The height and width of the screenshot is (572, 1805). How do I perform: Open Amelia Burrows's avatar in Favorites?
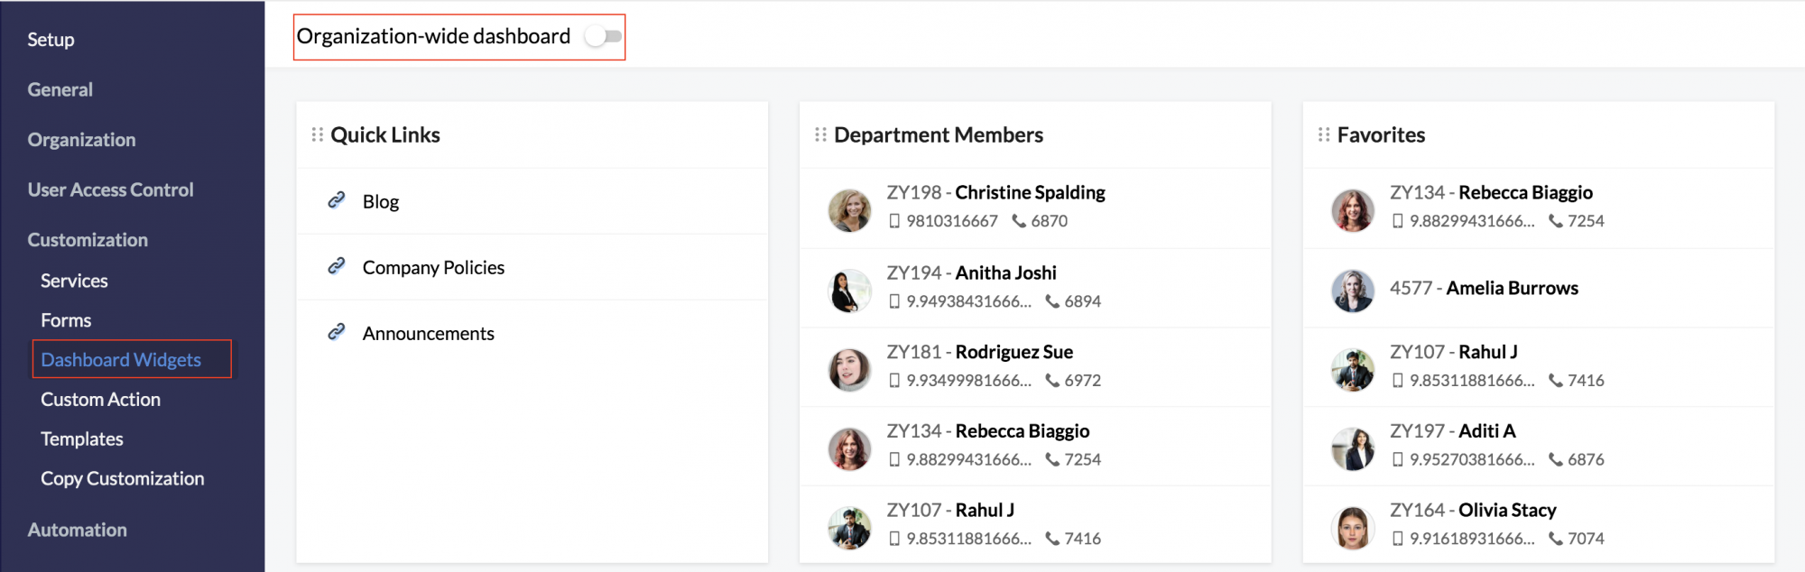pos(1353,291)
